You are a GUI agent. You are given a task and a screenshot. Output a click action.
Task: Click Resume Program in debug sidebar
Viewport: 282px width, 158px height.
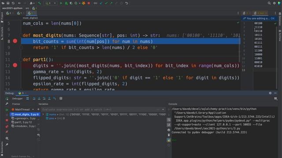(x=7, y=110)
